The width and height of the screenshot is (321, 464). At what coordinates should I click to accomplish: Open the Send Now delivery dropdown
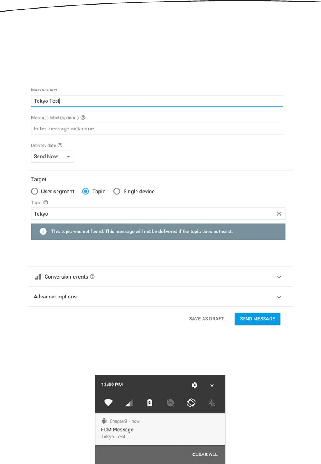[52, 156]
